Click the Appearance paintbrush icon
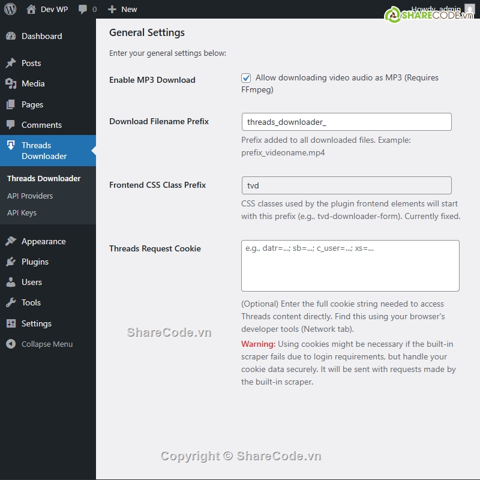 pyautogui.click(x=11, y=241)
